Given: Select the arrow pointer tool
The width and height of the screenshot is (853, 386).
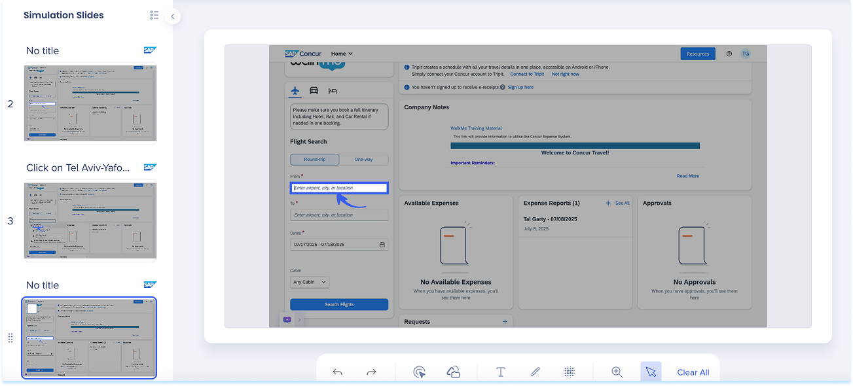Looking at the screenshot, I should point(651,372).
